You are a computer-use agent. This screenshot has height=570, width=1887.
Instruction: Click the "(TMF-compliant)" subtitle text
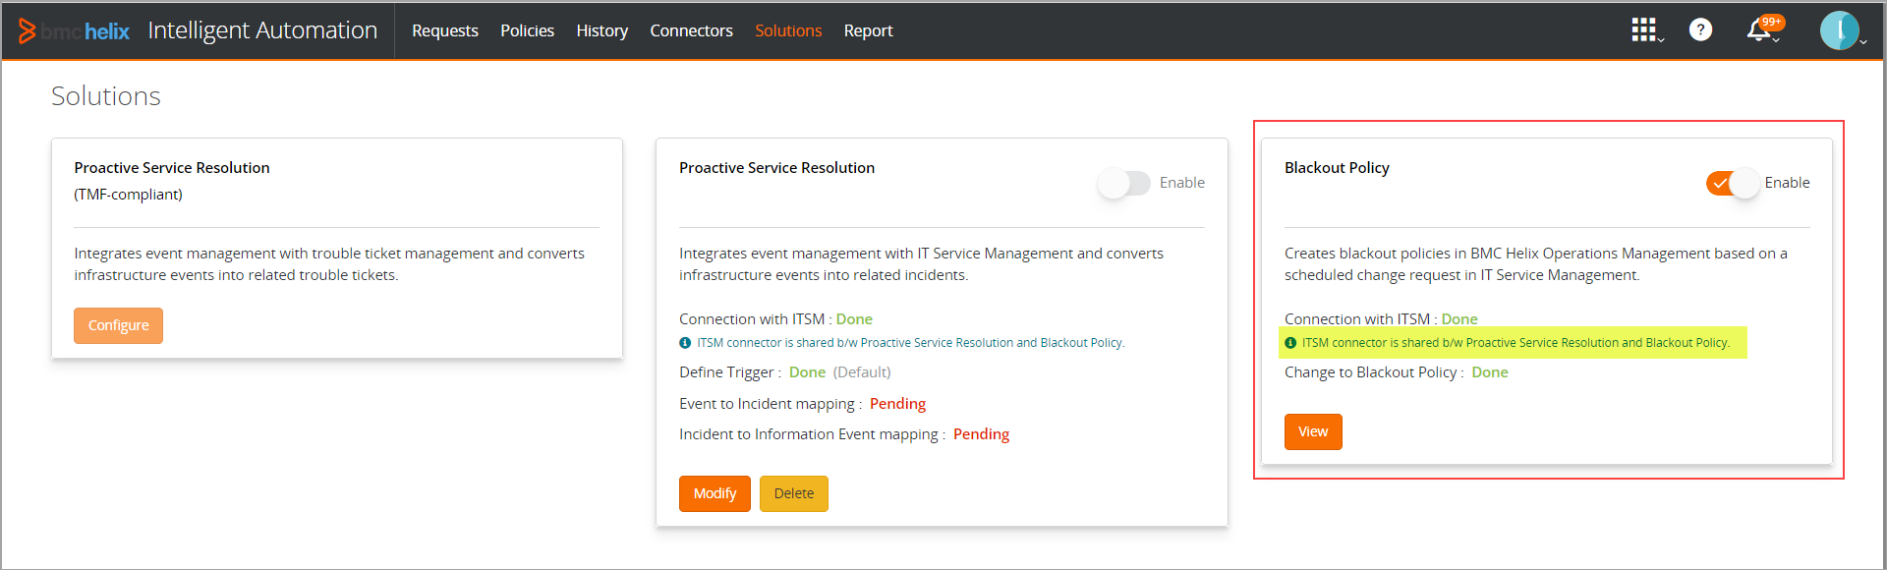tap(128, 195)
